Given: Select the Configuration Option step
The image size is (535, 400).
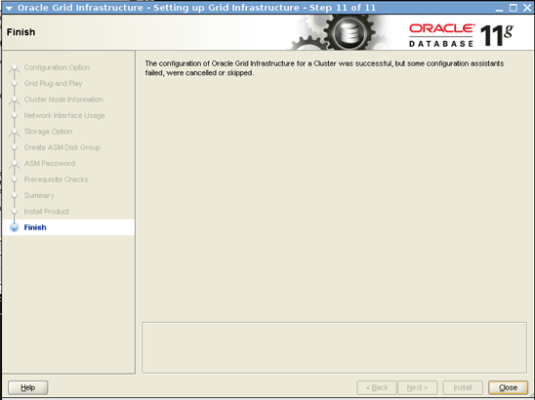Looking at the screenshot, I should 57,67.
